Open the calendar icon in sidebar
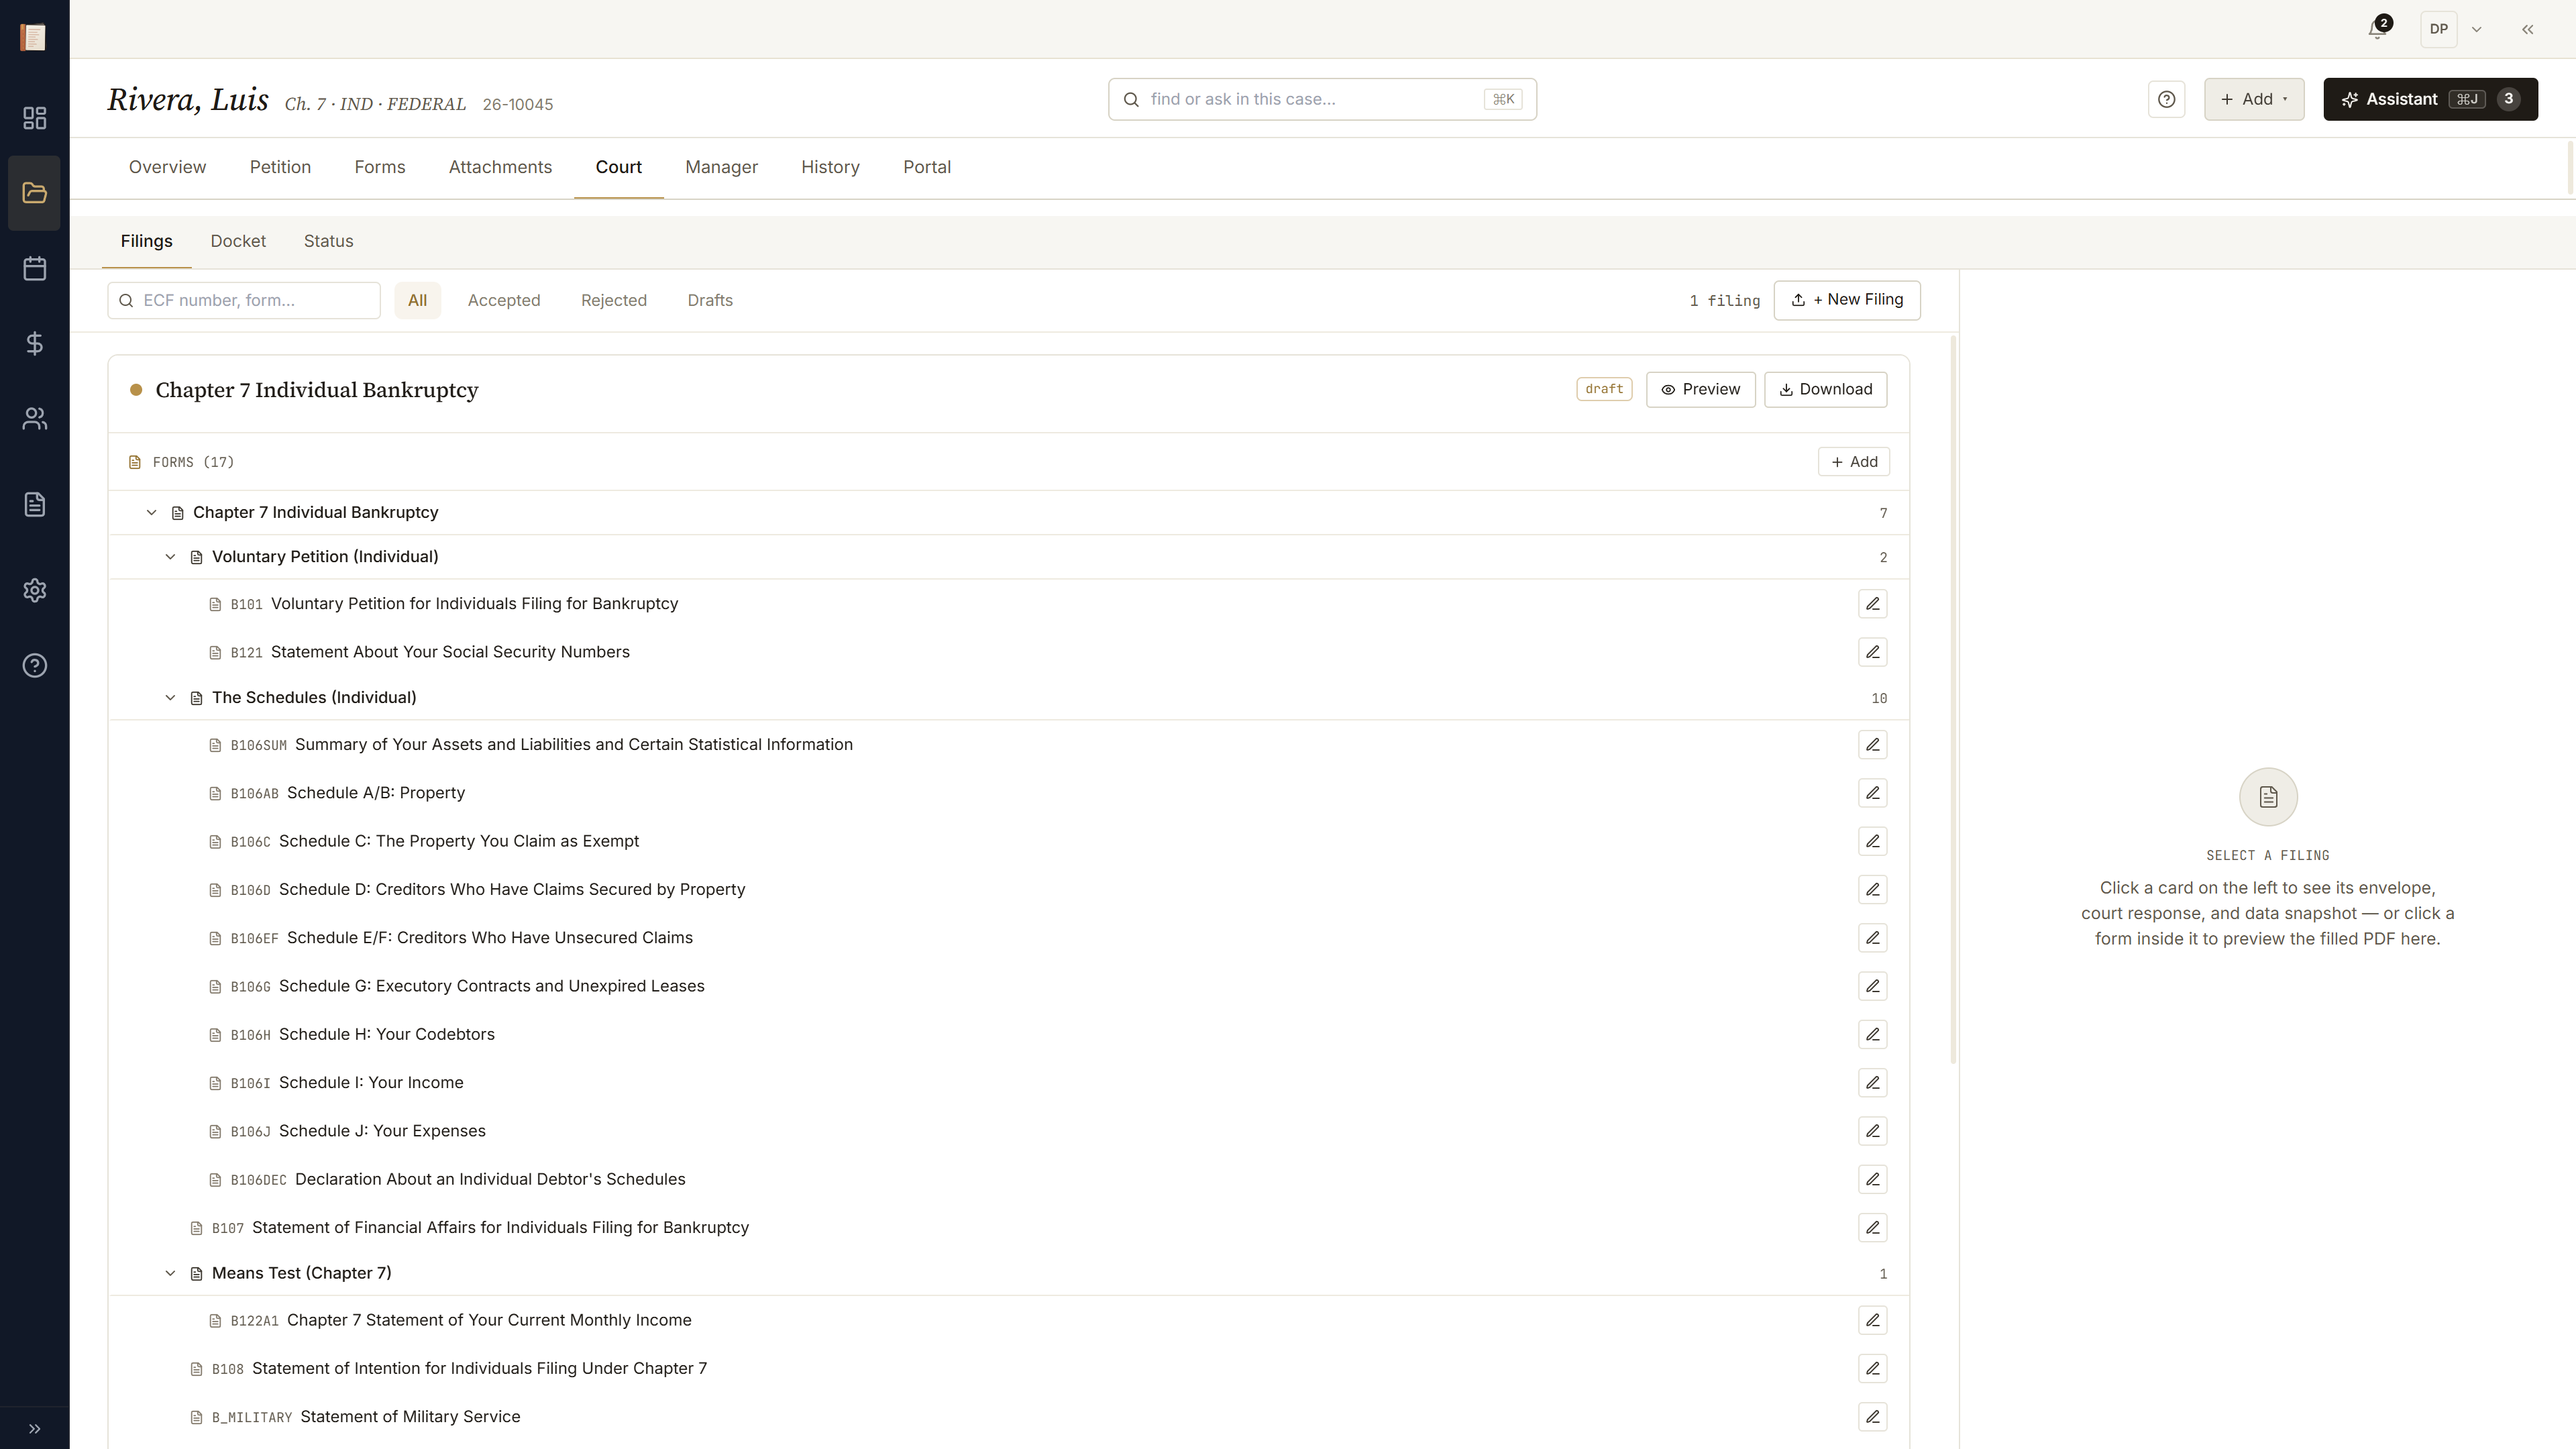The image size is (2576, 1449). click(34, 268)
